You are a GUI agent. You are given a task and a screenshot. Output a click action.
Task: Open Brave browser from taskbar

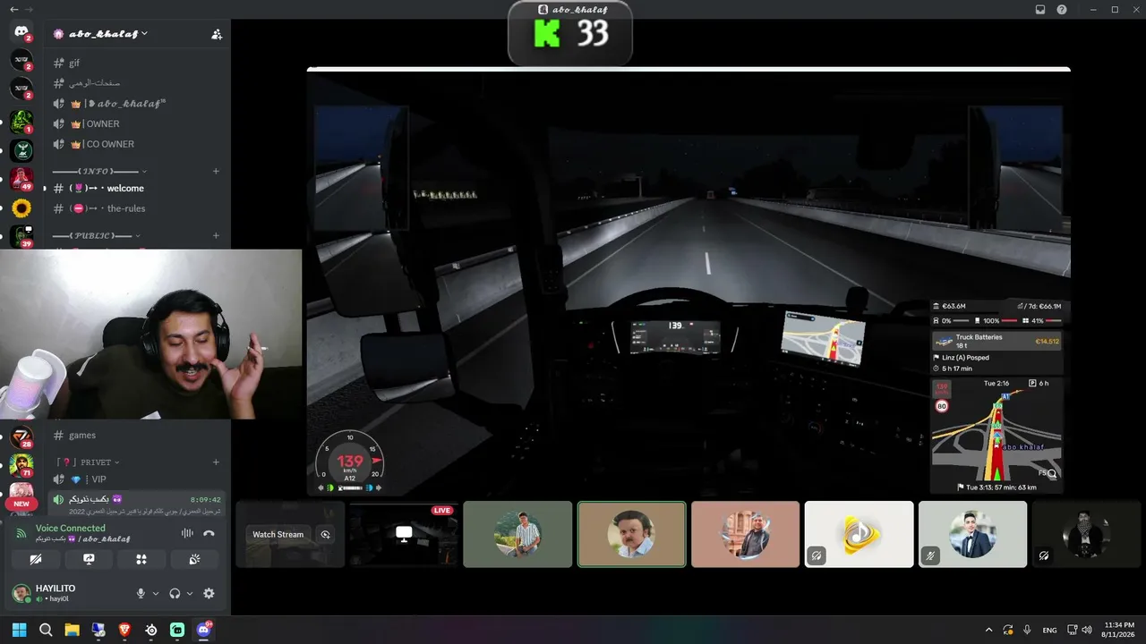[124, 630]
